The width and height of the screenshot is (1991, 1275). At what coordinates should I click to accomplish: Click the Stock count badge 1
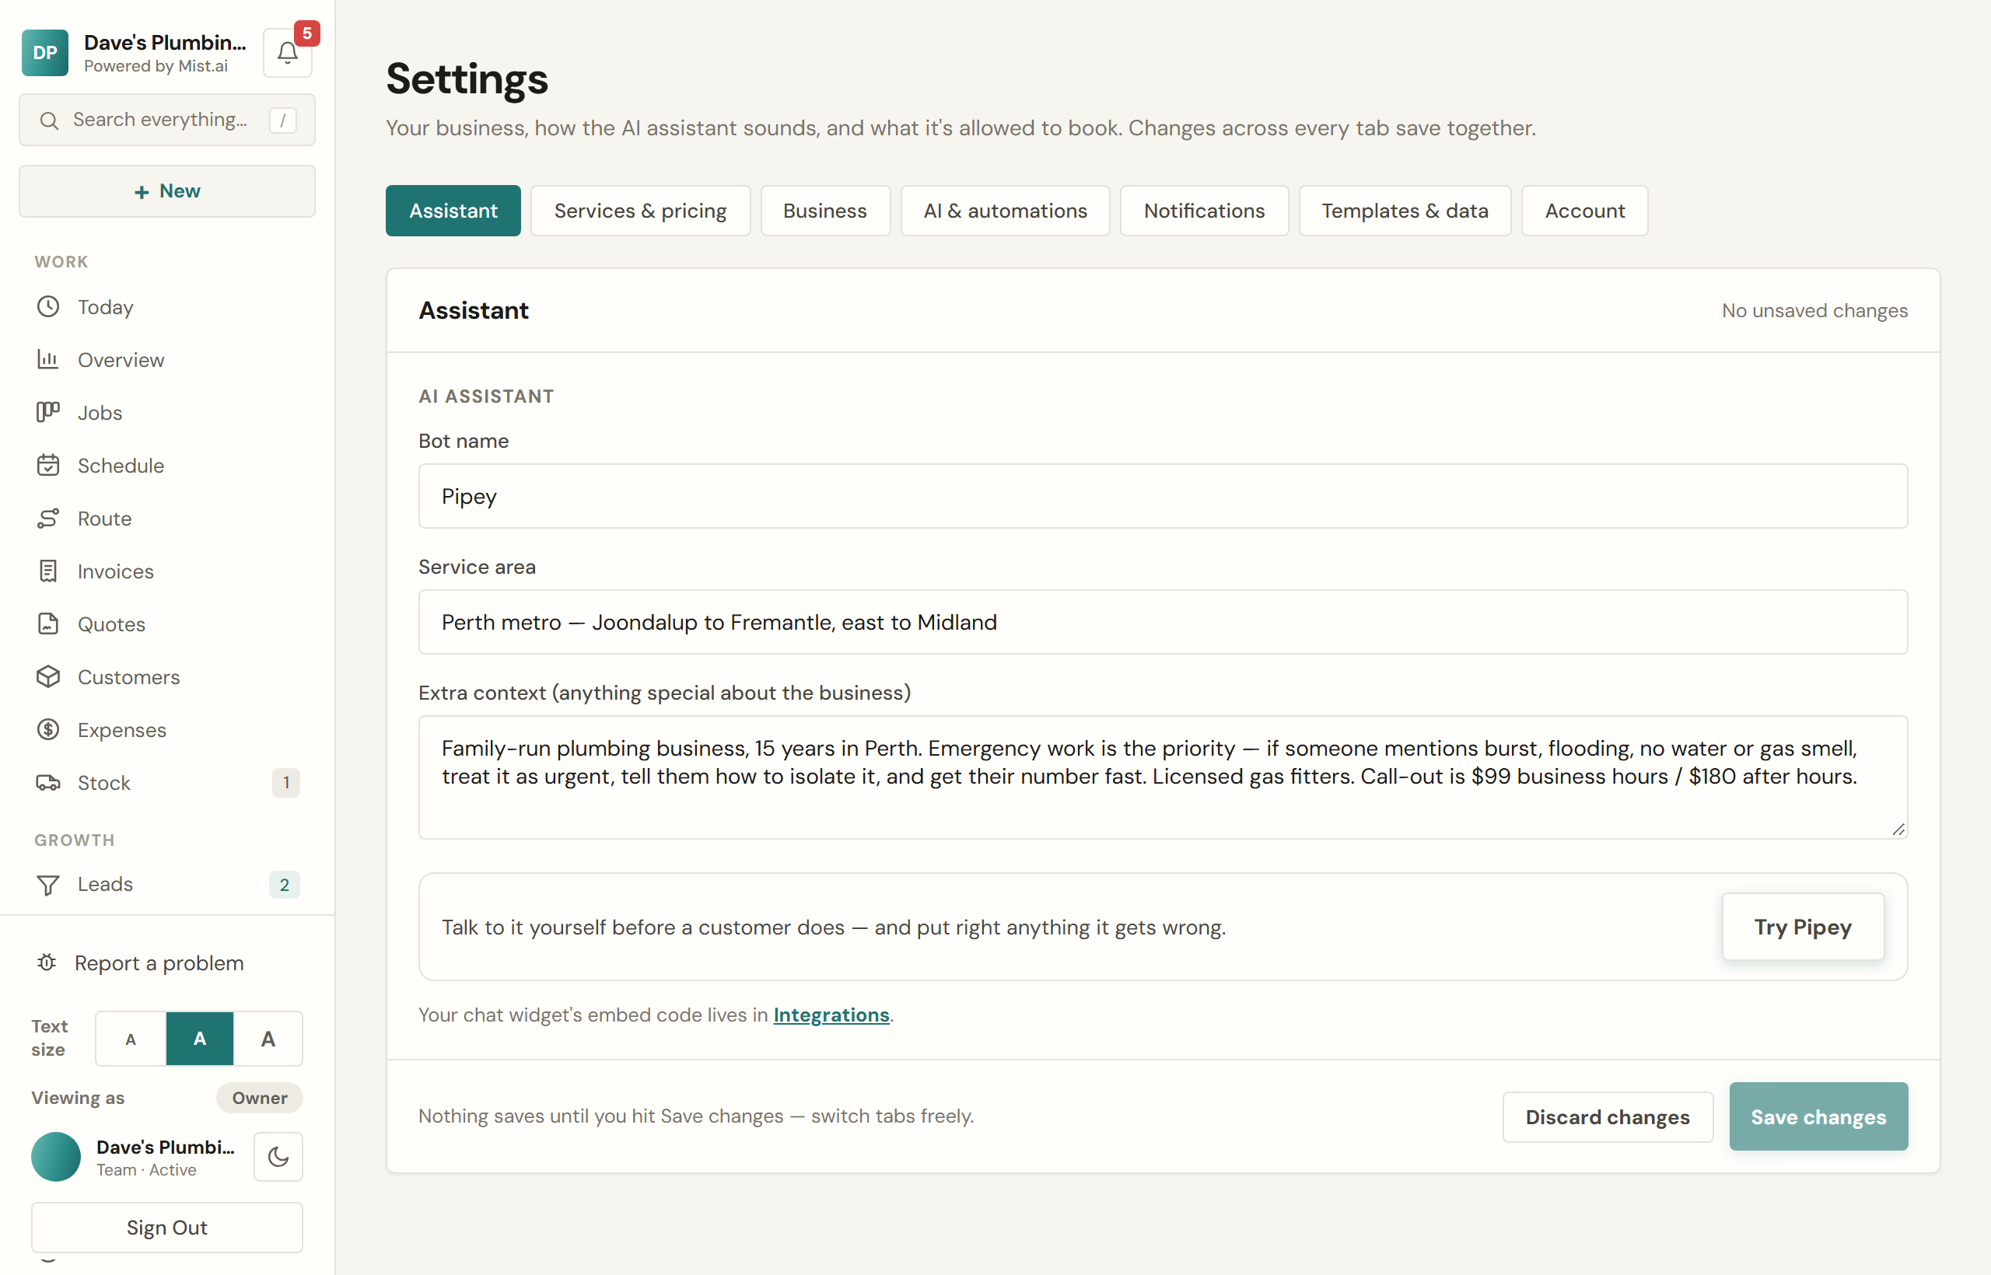coord(285,782)
